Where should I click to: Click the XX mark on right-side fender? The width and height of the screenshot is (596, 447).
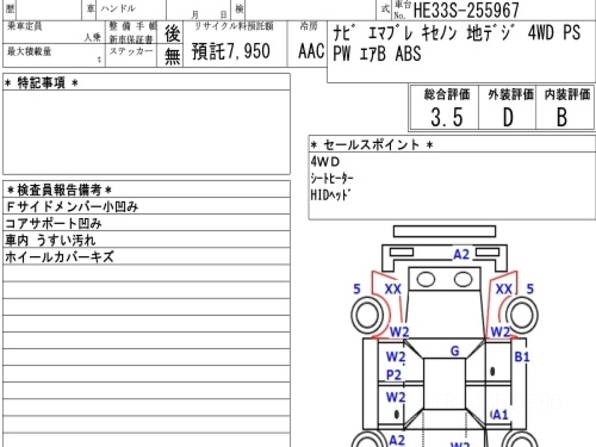(x=504, y=289)
